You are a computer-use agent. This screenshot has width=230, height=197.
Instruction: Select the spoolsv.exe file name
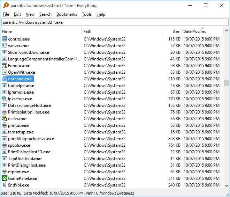tap(19, 145)
